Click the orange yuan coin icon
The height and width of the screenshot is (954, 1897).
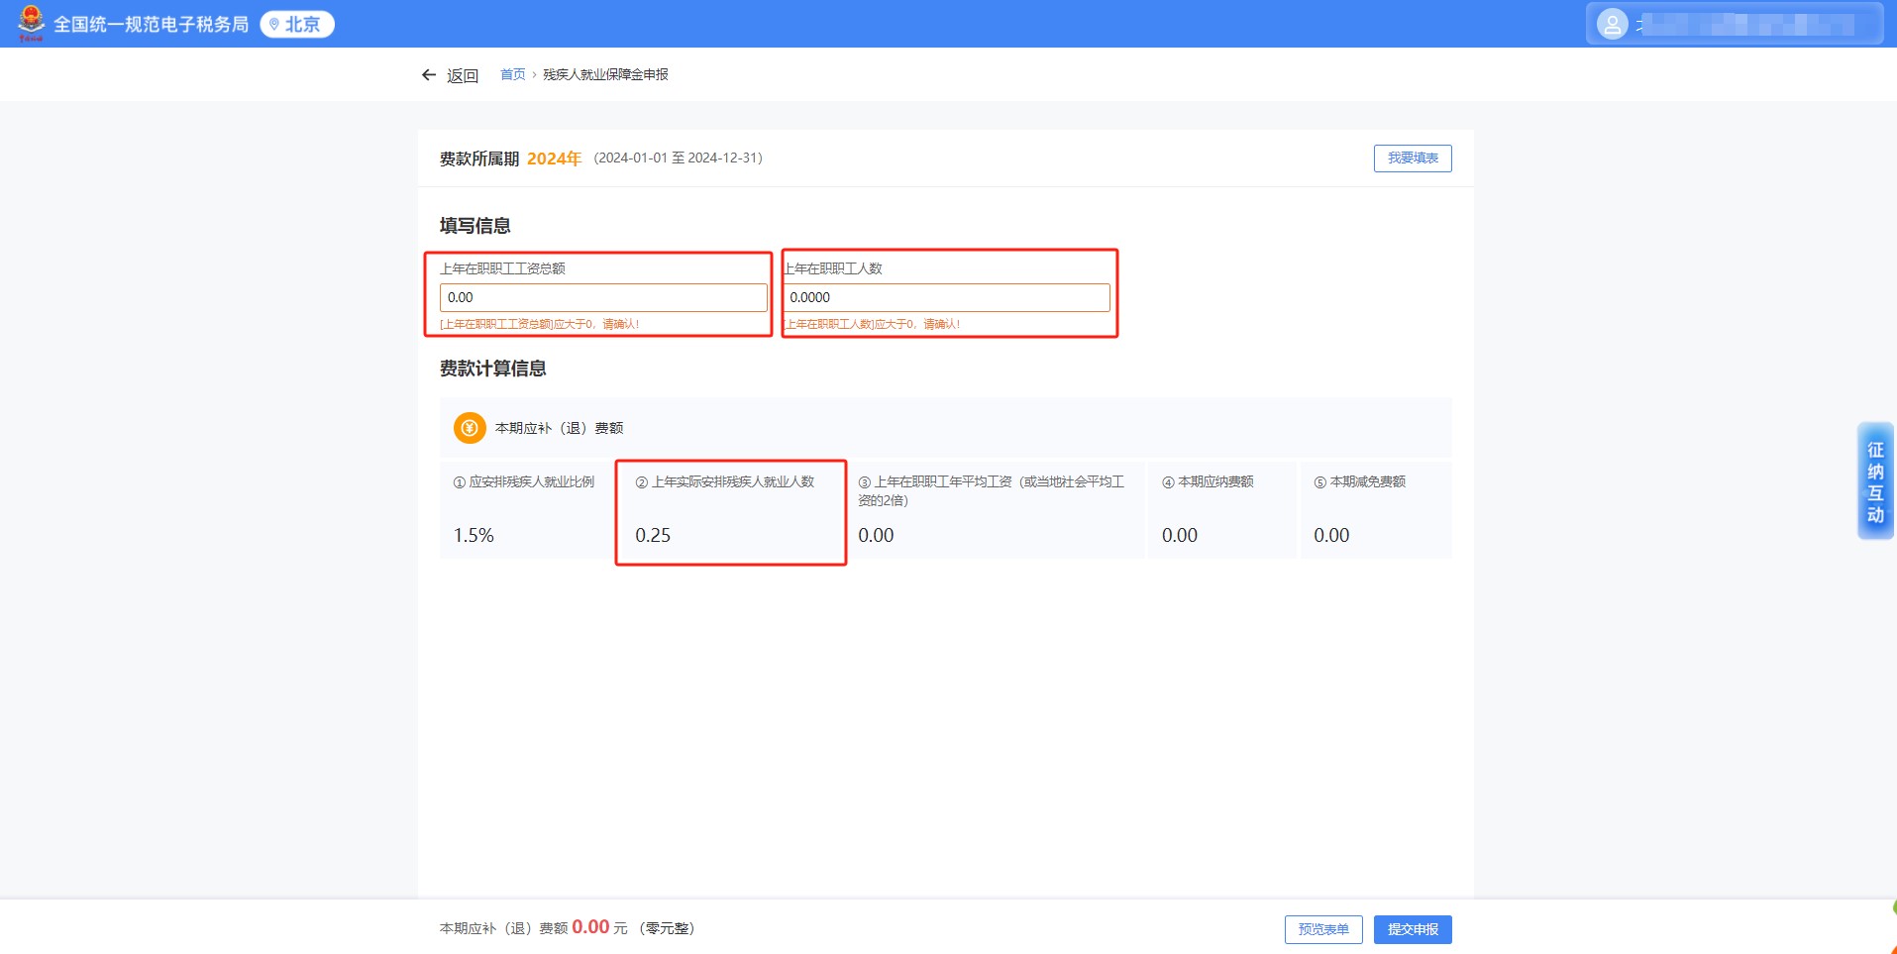coord(470,428)
